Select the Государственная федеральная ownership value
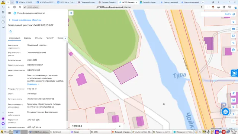Viewport: 238px width, 134px height. [42, 112]
